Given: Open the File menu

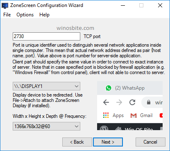Looking at the screenshot, I should pyautogui.click(x=7, y=15).
